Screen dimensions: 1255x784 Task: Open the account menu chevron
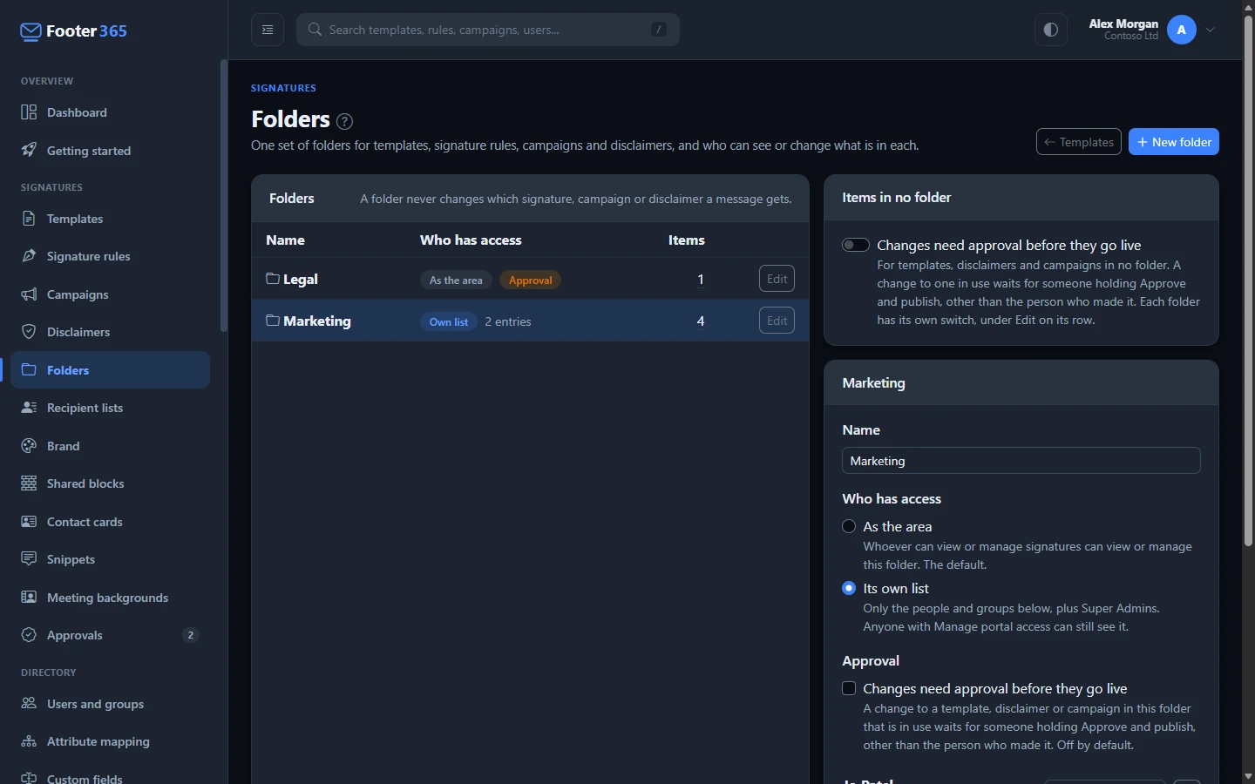point(1211,30)
